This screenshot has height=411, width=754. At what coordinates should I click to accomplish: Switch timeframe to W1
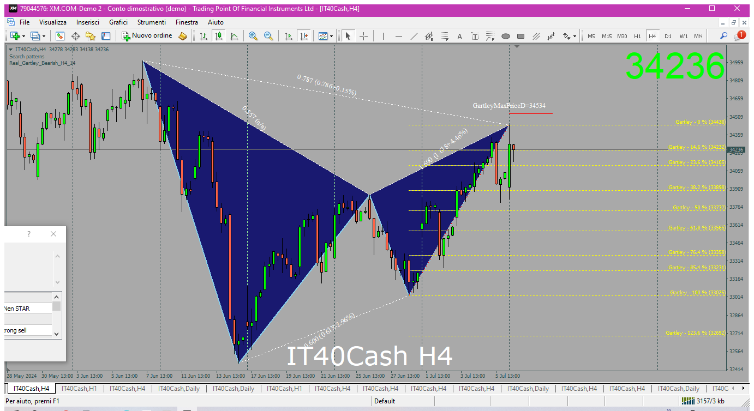pos(684,36)
